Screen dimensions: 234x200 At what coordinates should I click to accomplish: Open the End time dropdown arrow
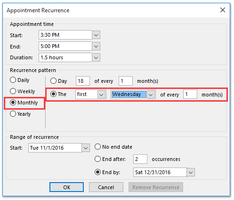[96, 46]
